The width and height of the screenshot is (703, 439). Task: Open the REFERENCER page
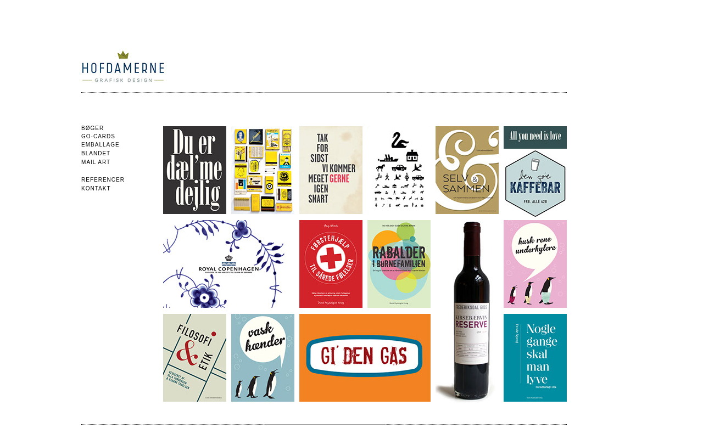click(103, 179)
